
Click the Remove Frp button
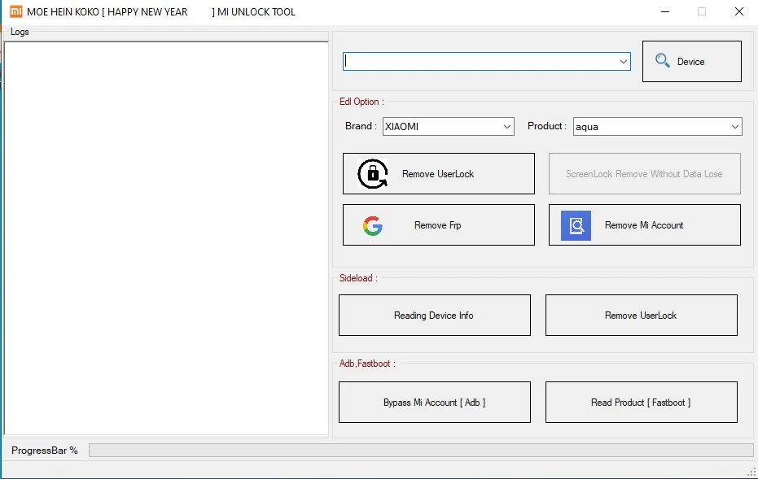[439, 225]
